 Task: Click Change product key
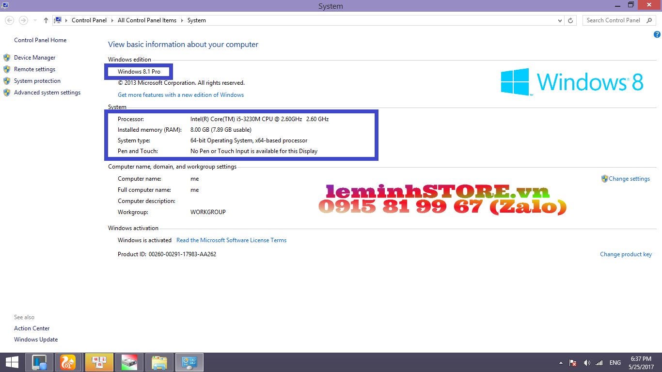click(x=626, y=254)
